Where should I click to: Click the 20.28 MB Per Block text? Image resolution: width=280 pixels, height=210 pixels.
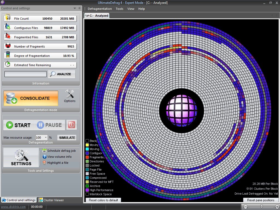pos(265,184)
